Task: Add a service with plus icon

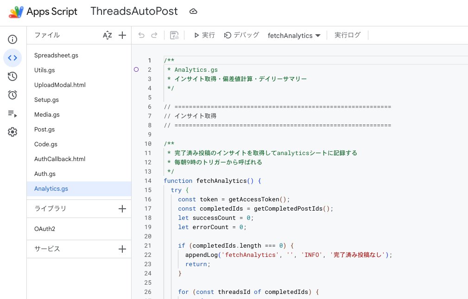Action: (122, 249)
